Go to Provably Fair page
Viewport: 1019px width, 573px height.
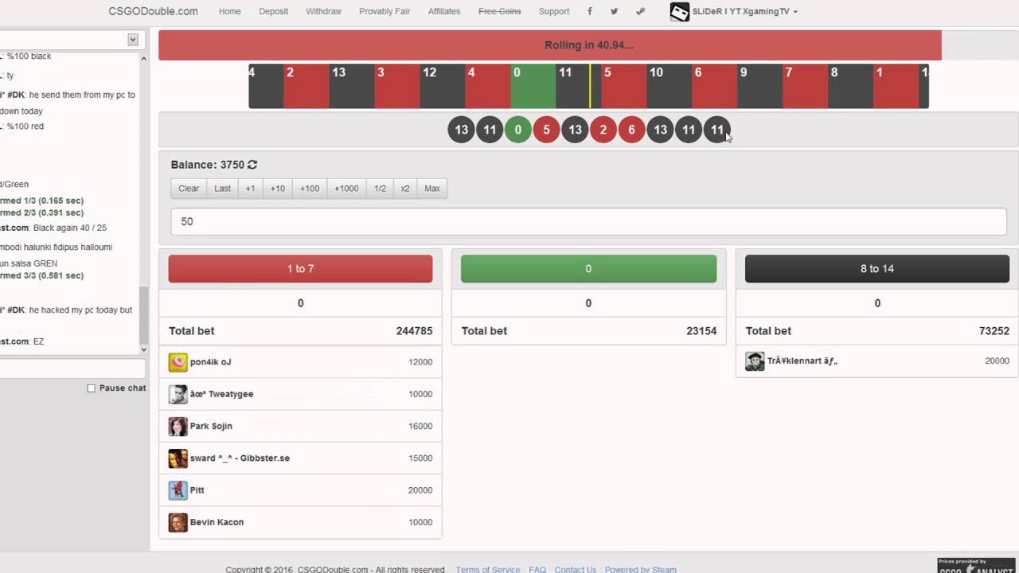point(385,11)
